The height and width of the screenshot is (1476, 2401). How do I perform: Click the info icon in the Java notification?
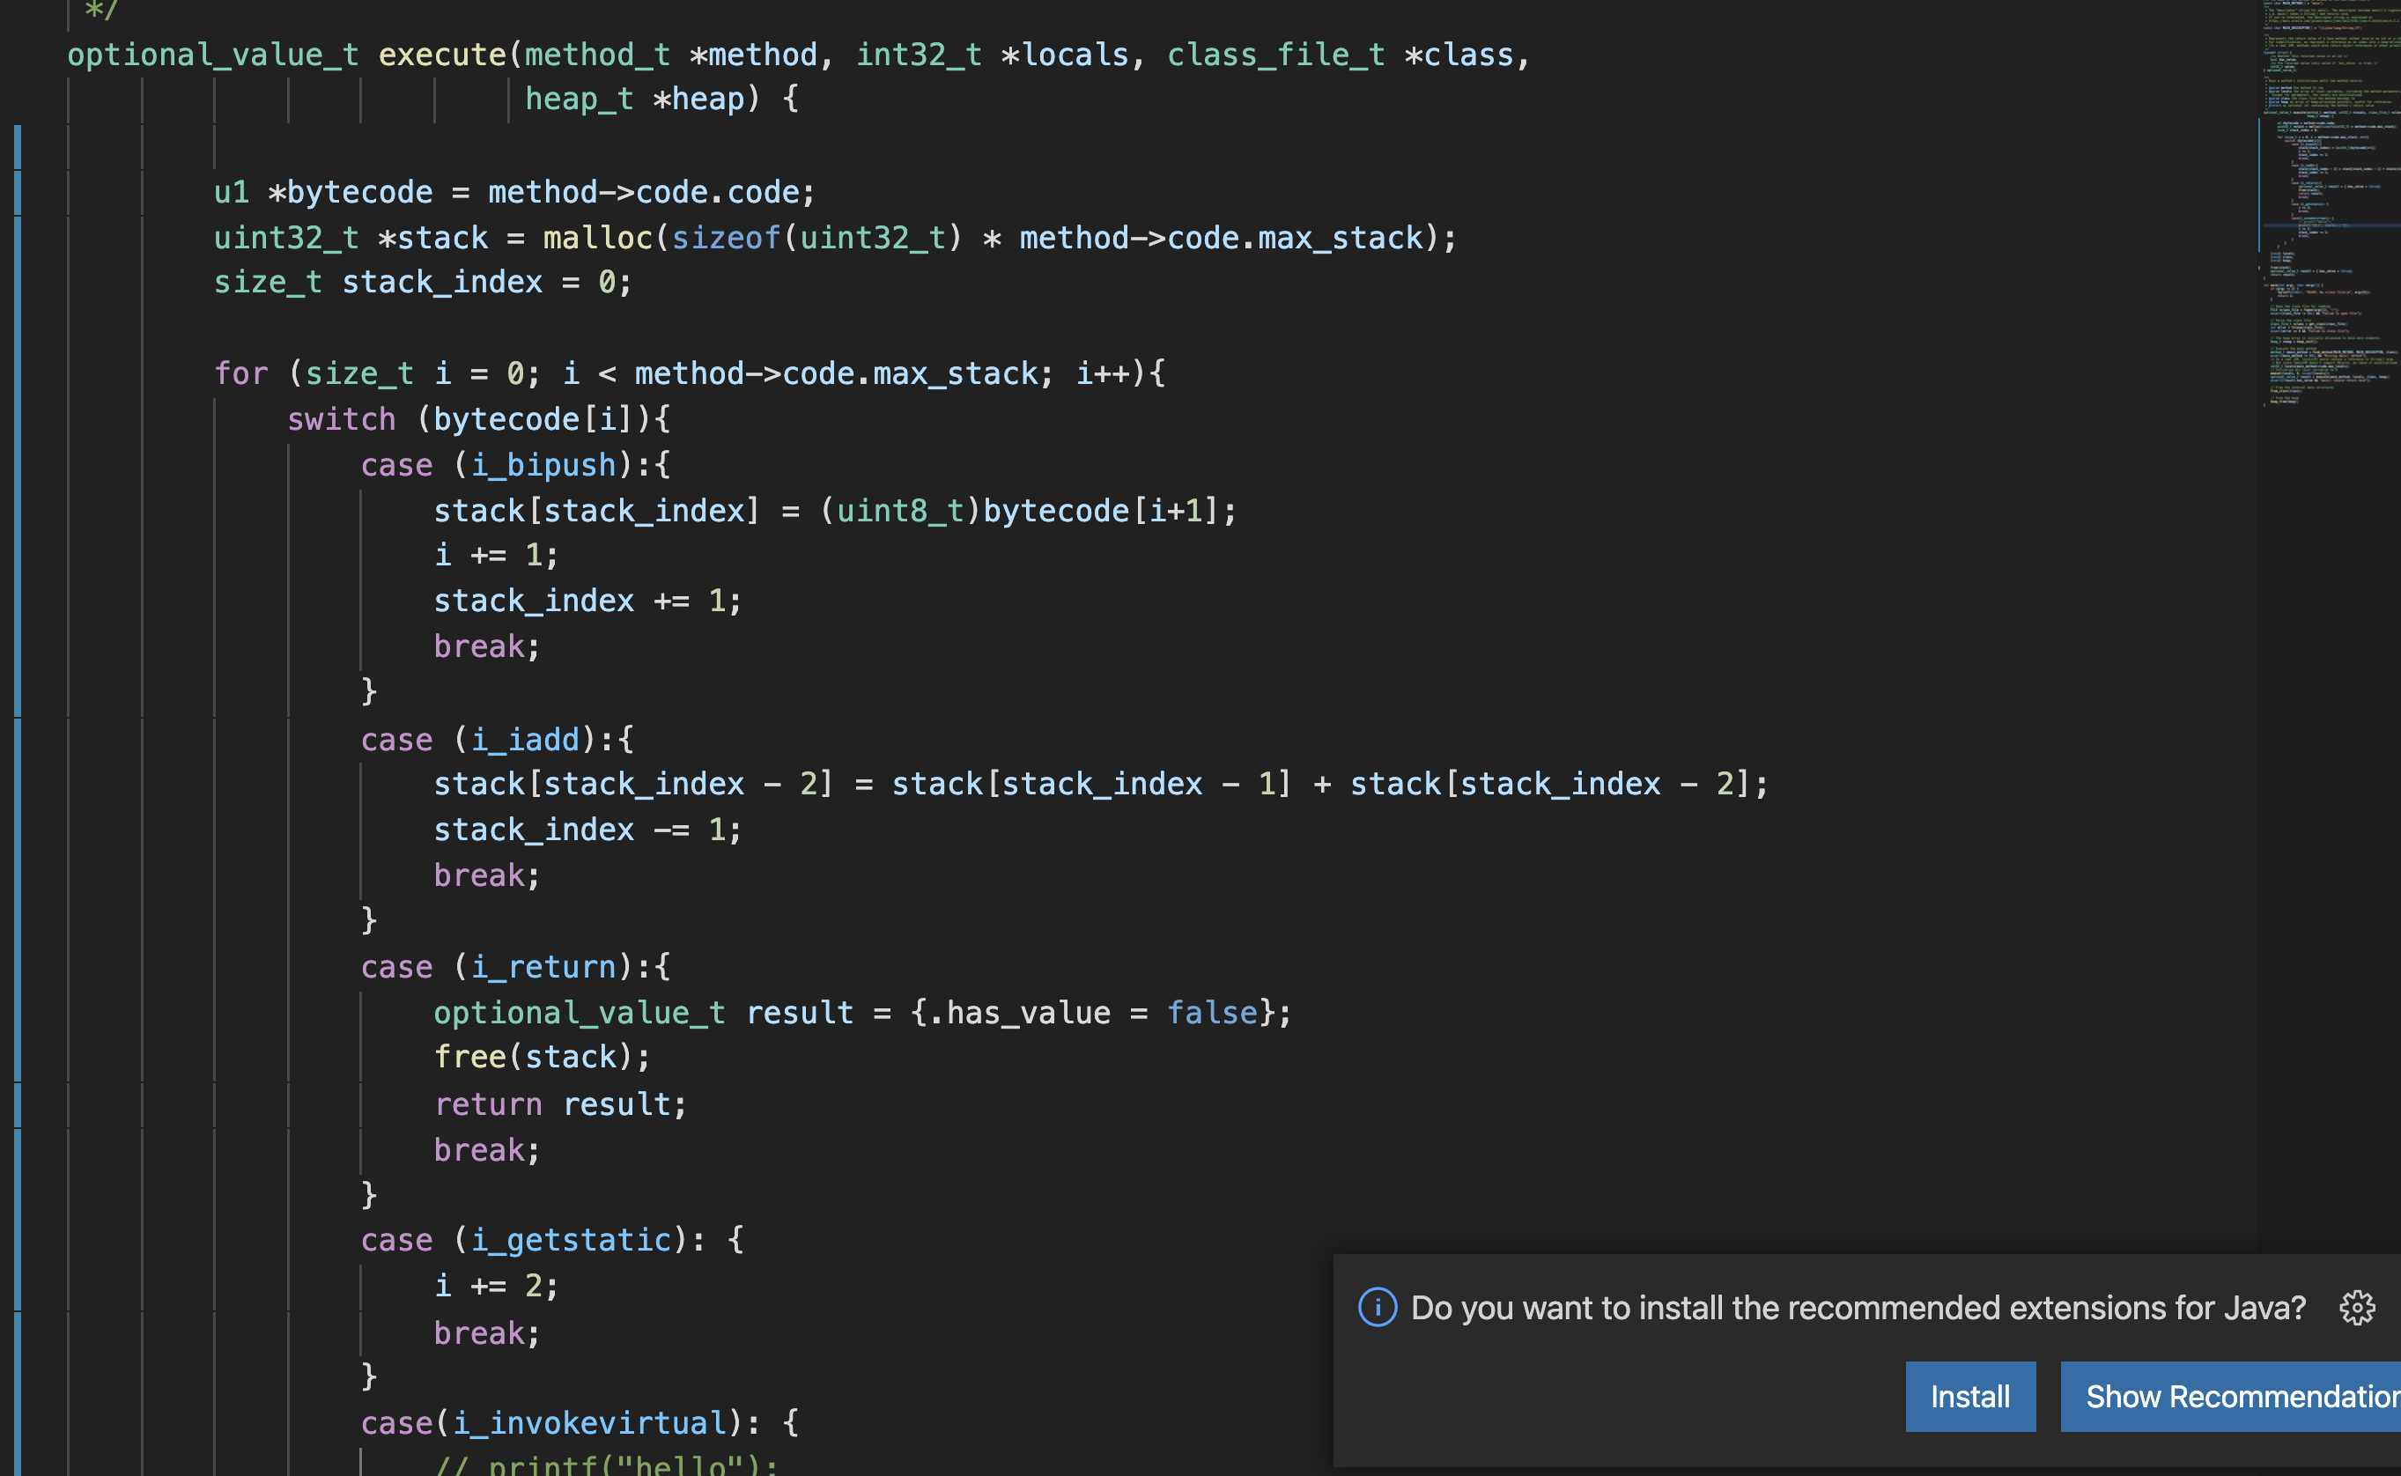point(1378,1307)
